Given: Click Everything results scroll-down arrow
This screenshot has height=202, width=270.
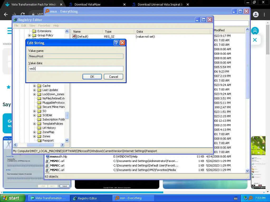Looking at the screenshot, I should tap(247, 171).
